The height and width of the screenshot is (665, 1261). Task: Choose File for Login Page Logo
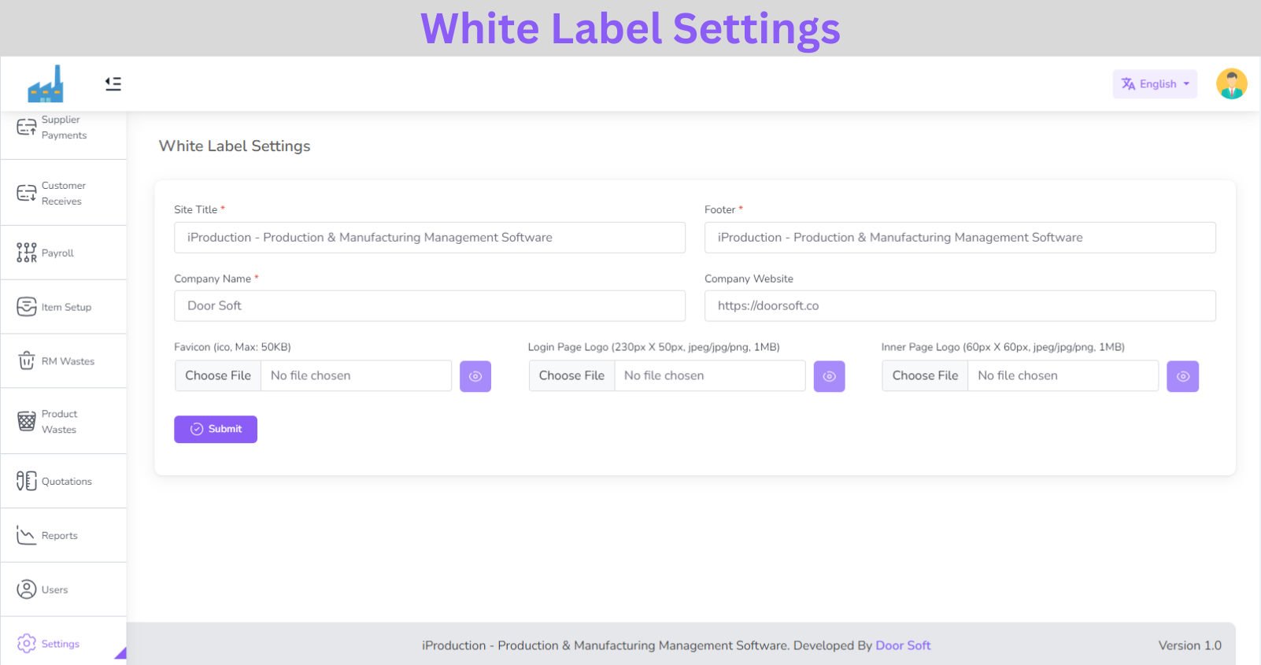[571, 376]
